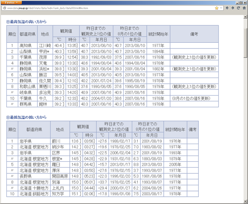Open URL bar history dropdown arrow
Image resolution: width=248 pixels, height=204 pixels.
(x=221, y=8)
